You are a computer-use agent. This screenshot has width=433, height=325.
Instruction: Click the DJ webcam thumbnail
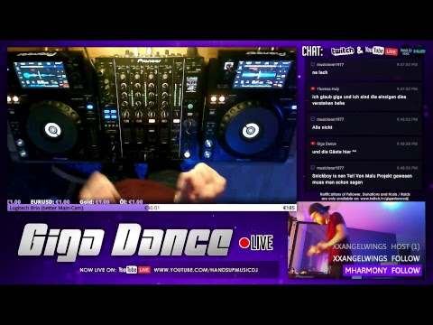pos(356,240)
